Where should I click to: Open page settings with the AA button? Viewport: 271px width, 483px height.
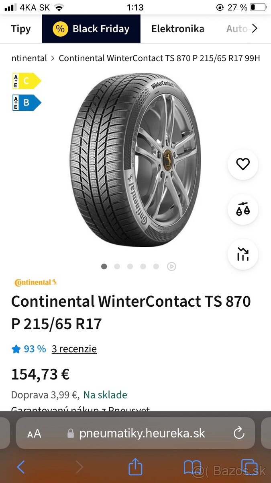coord(35,433)
